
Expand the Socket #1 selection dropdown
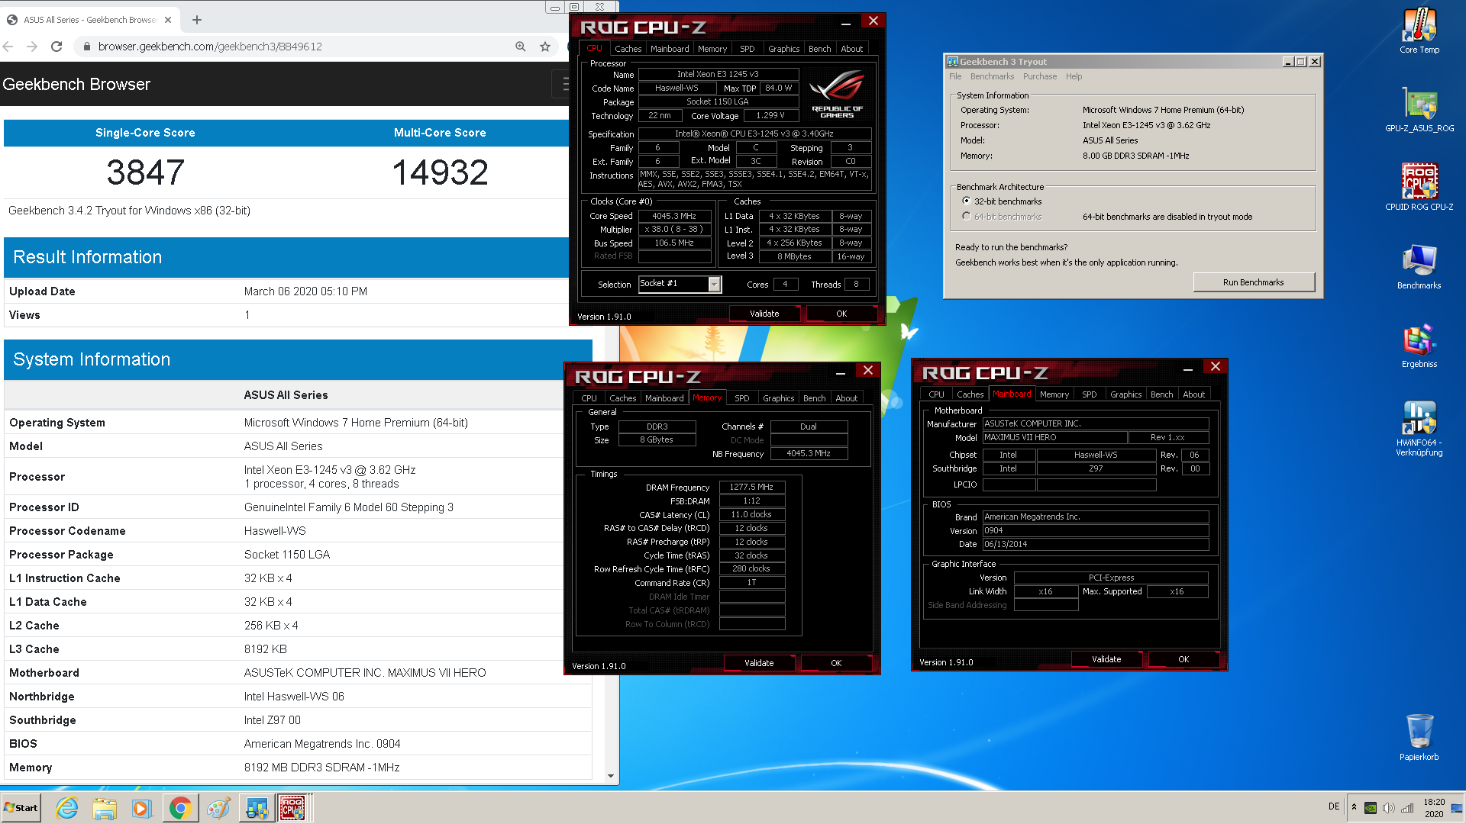pos(714,284)
